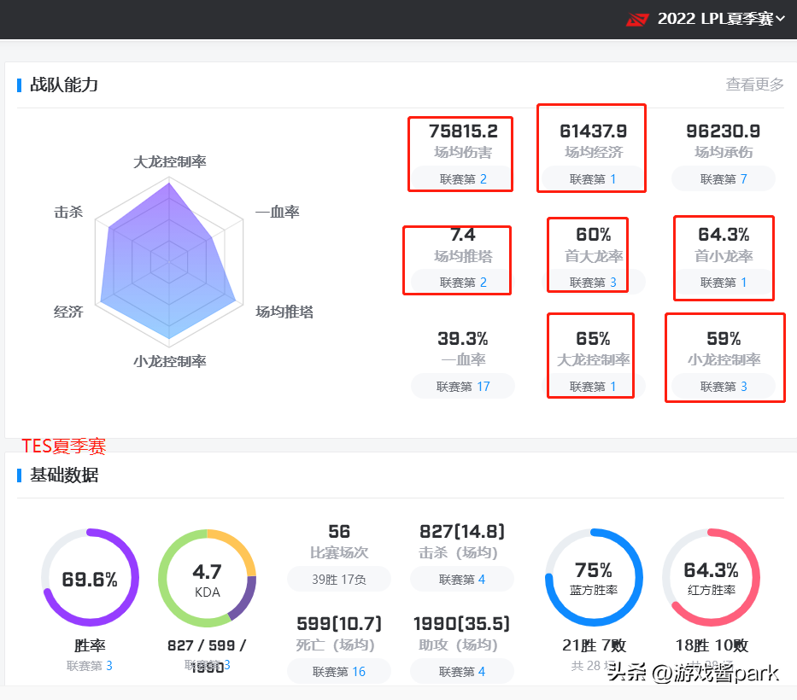The width and height of the screenshot is (797, 700).
Task: Click the 一血率 radar axis label
Action: tap(278, 212)
